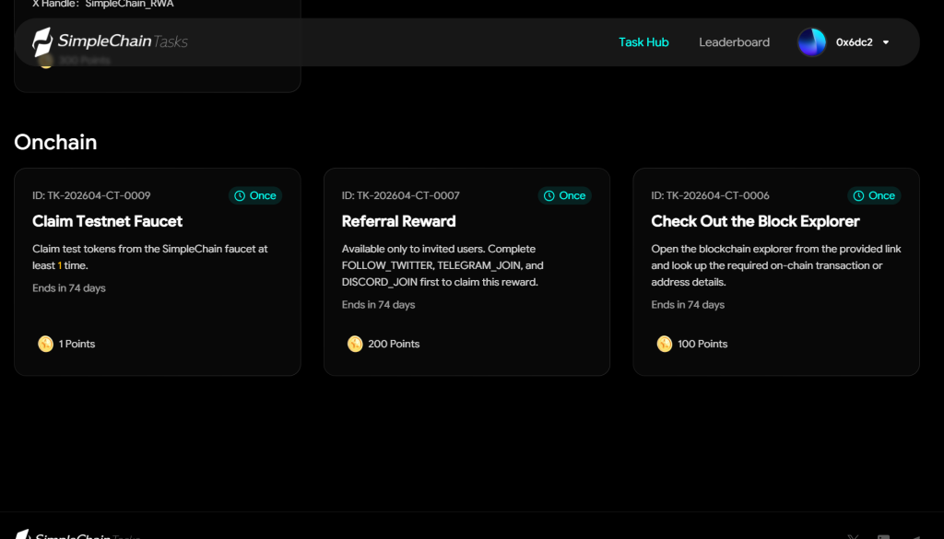The width and height of the screenshot is (944, 539).
Task: Click the X social icon in the footer
Action: pyautogui.click(x=853, y=537)
